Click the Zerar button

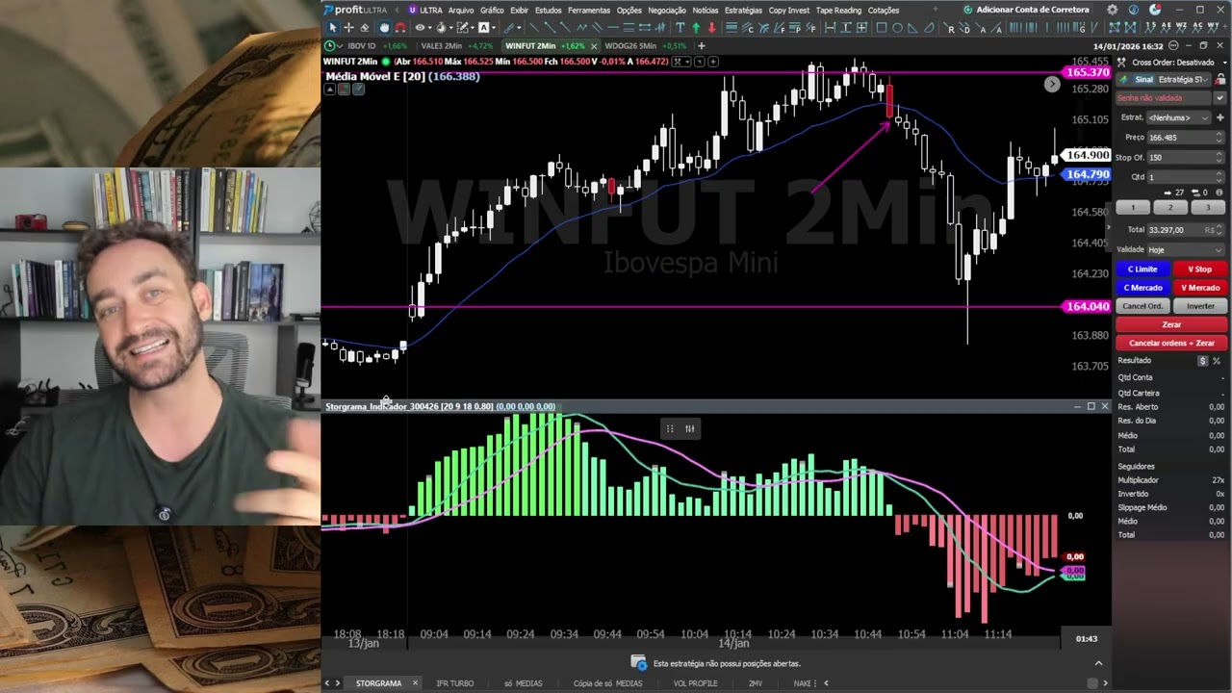(x=1171, y=324)
